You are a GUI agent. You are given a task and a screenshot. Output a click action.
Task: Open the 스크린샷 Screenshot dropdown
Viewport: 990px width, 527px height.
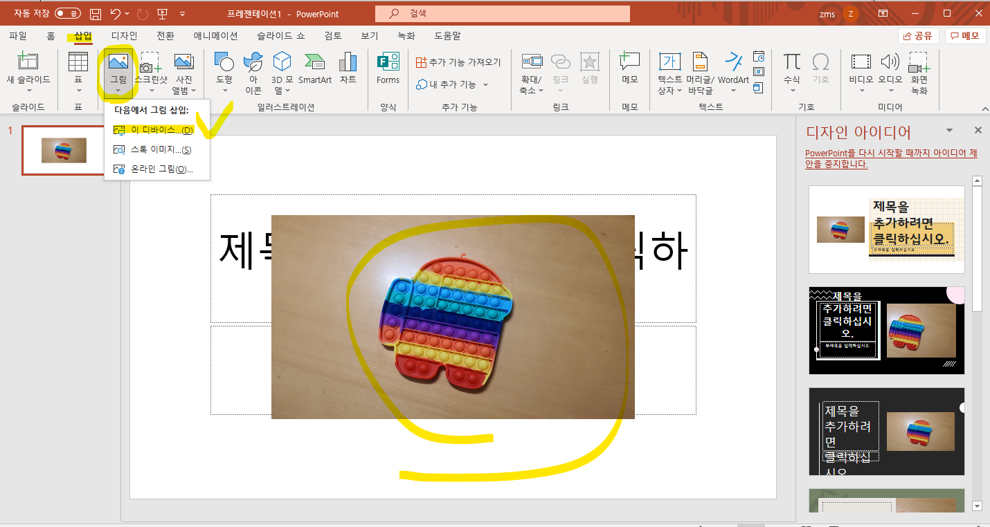point(150,73)
